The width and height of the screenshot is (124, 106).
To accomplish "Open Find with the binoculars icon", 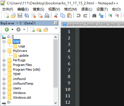I will [94, 15].
